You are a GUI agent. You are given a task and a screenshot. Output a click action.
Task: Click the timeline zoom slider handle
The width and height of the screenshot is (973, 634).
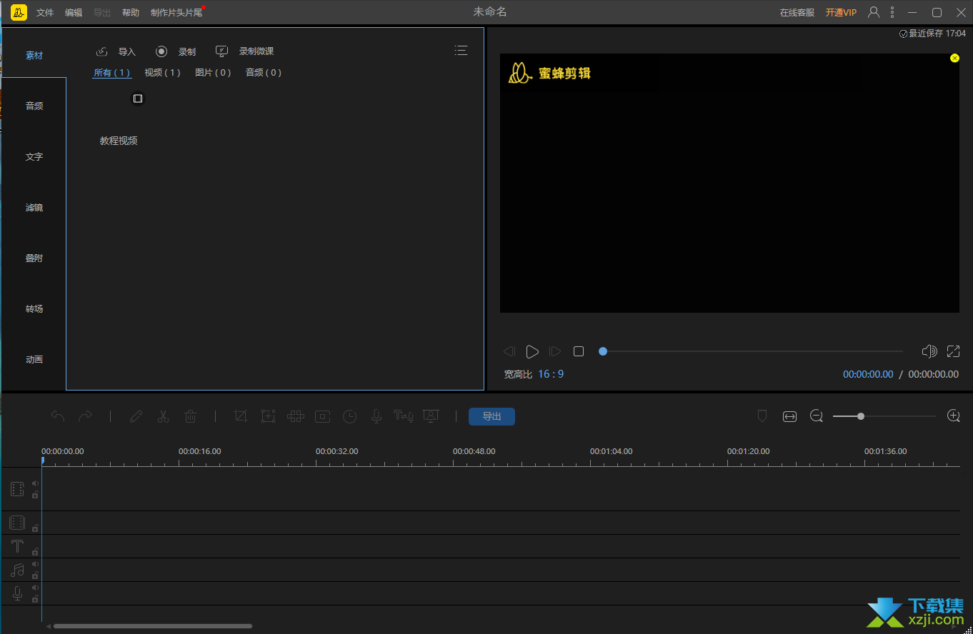861,416
